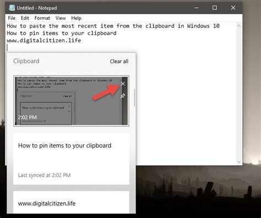Minimize the Notepad window

click(x=197, y=8)
